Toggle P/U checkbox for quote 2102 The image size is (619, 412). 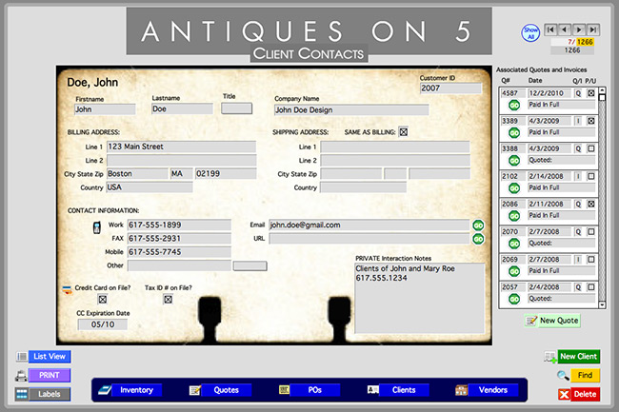click(591, 176)
